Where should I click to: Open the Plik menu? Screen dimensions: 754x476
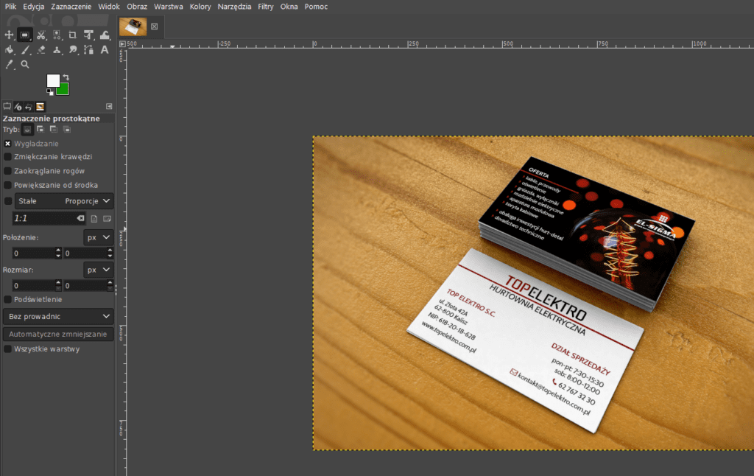pos(10,6)
